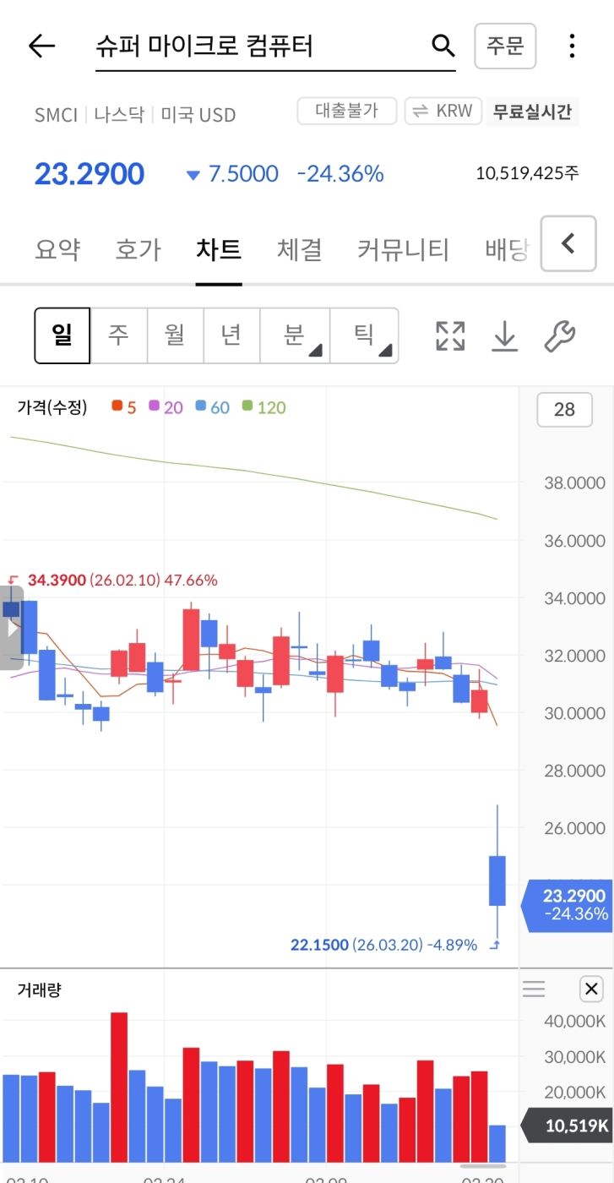Open the 커뮤니티 tab

click(403, 249)
